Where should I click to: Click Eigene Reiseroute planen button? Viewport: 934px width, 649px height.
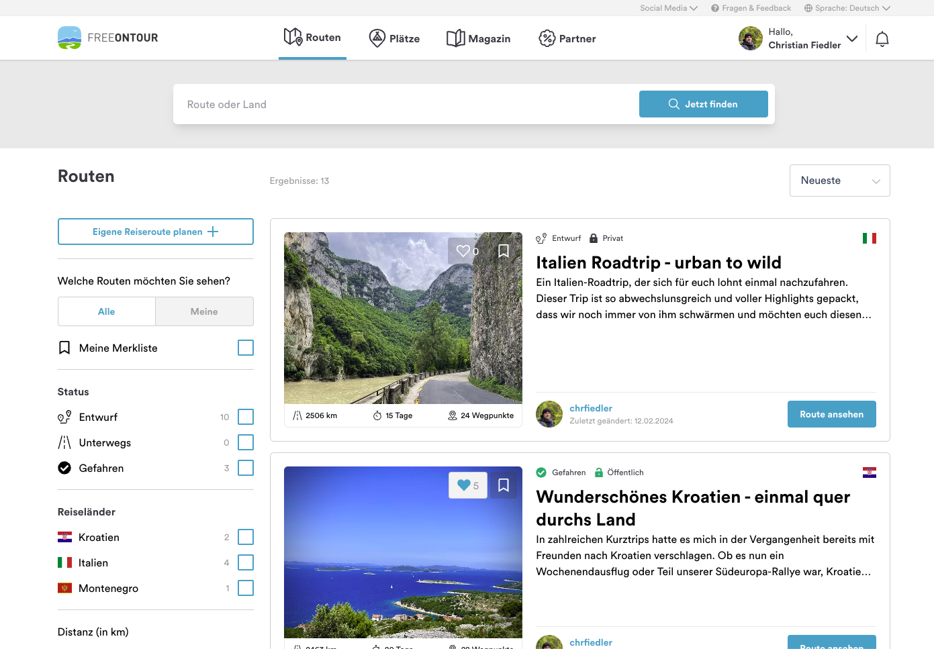click(156, 232)
